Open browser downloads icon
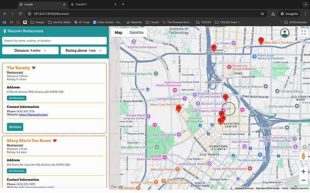The height and width of the screenshot is (193, 310). [x=273, y=14]
